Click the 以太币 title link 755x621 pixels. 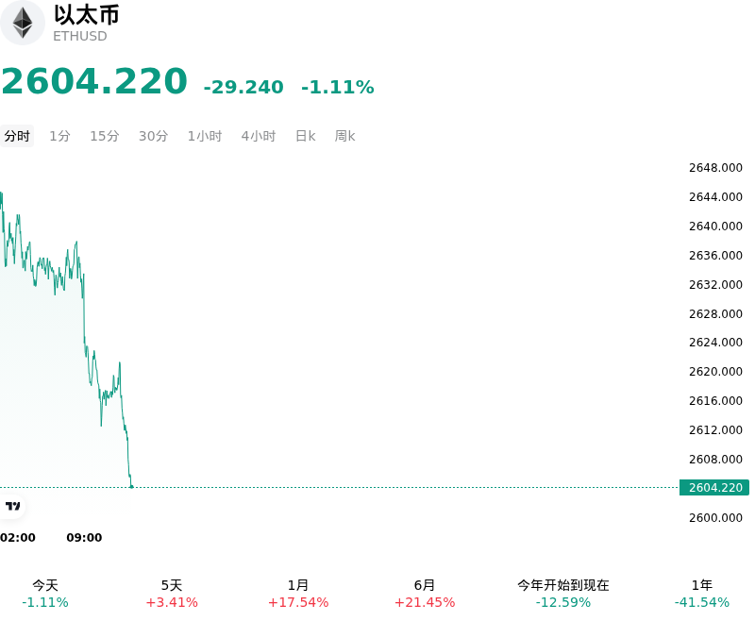[87, 15]
